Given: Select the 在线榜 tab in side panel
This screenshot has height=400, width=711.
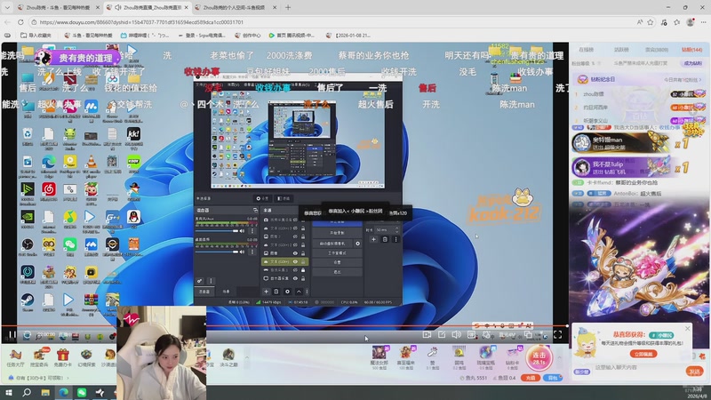Looking at the screenshot, I should (x=586, y=50).
